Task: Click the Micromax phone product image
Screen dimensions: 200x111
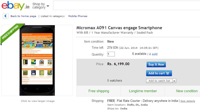Action: (37, 60)
